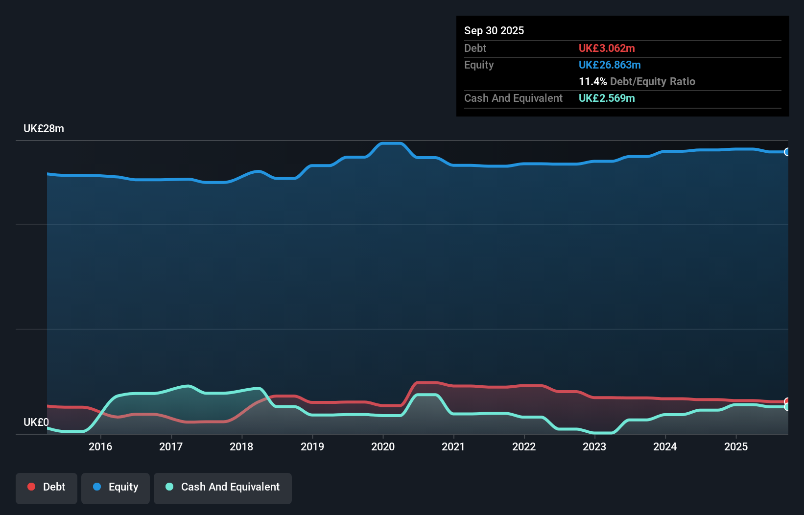Click the Equity label in tooltip
This screenshot has height=515, width=804.
tap(479, 65)
